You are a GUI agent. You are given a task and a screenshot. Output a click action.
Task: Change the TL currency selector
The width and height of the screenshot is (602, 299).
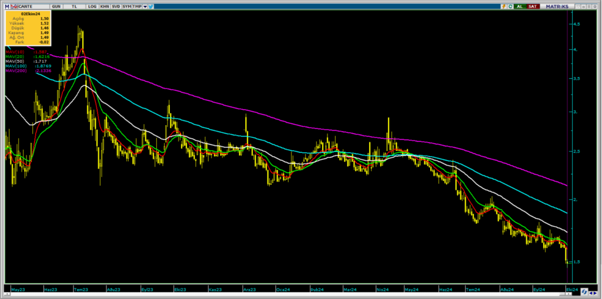tap(75, 6)
